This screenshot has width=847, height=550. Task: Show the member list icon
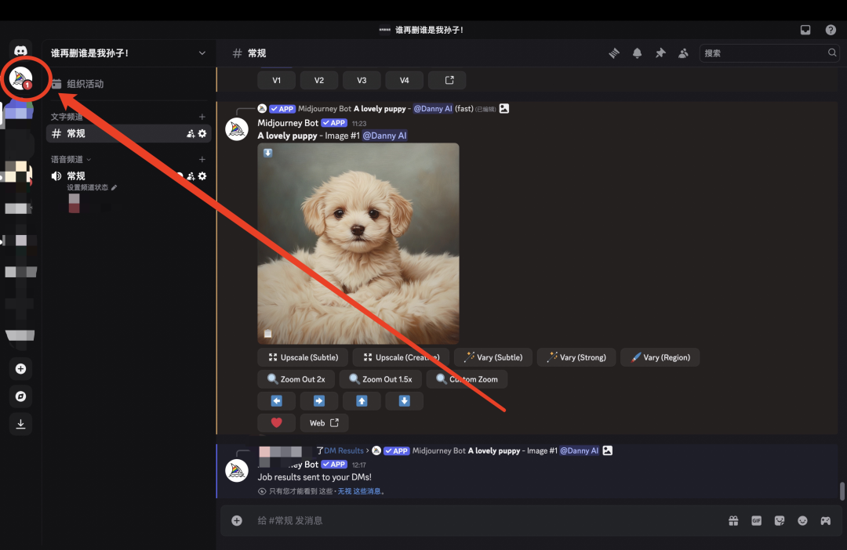pyautogui.click(x=683, y=53)
